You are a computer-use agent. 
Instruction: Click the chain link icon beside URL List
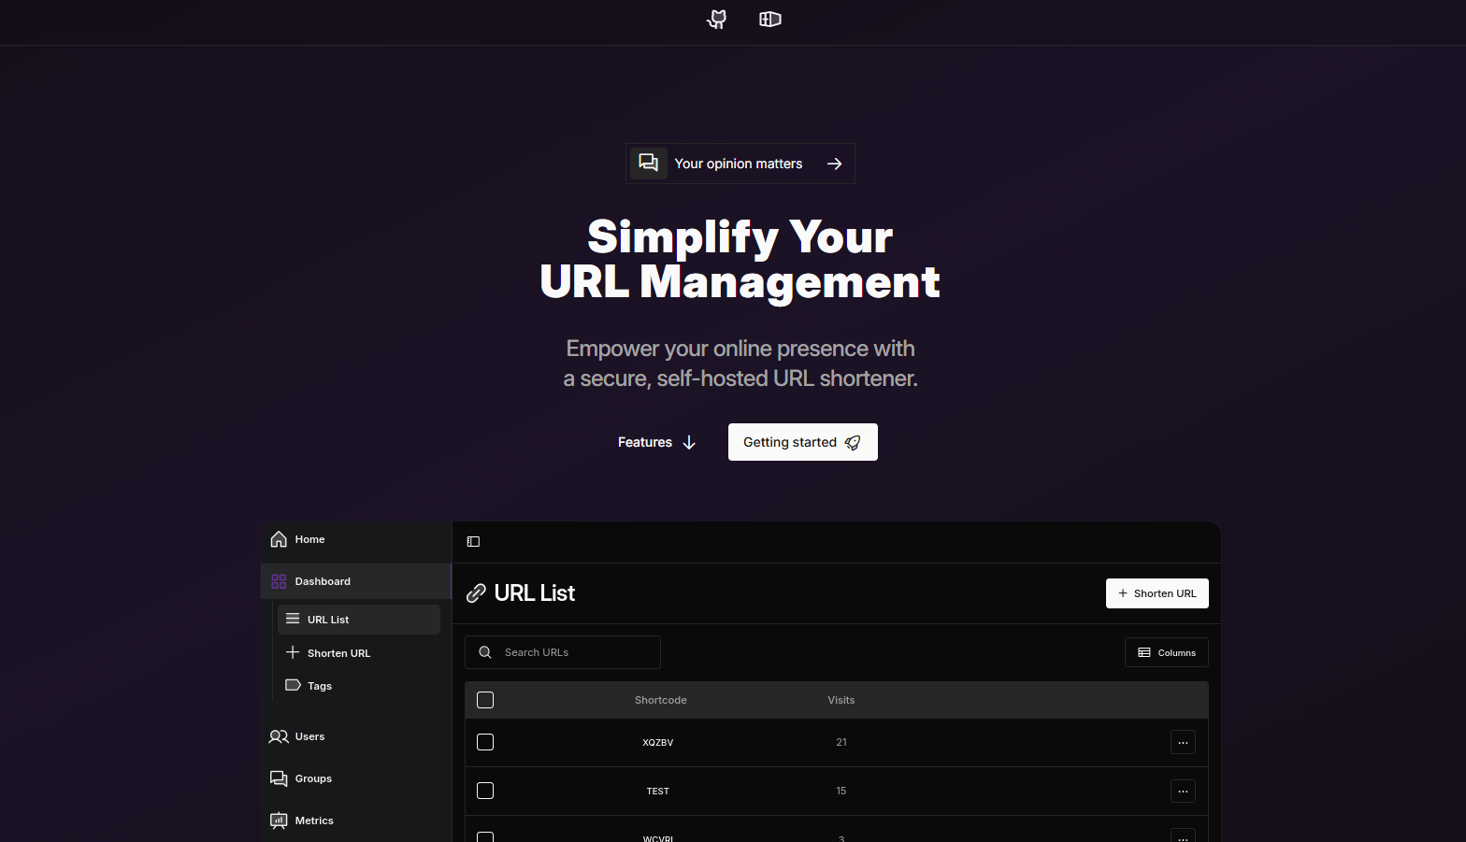pyautogui.click(x=476, y=593)
